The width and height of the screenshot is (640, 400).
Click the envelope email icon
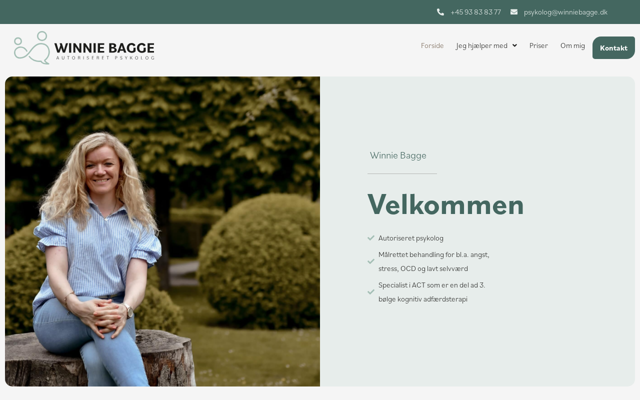pyautogui.click(x=514, y=12)
